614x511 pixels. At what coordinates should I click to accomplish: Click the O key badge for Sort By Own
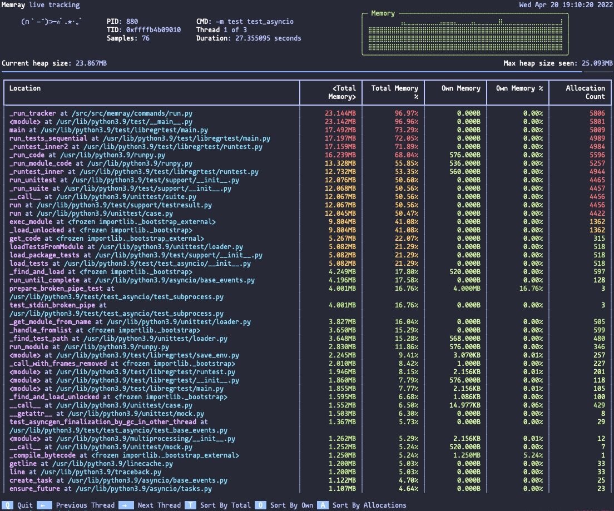[x=260, y=505]
